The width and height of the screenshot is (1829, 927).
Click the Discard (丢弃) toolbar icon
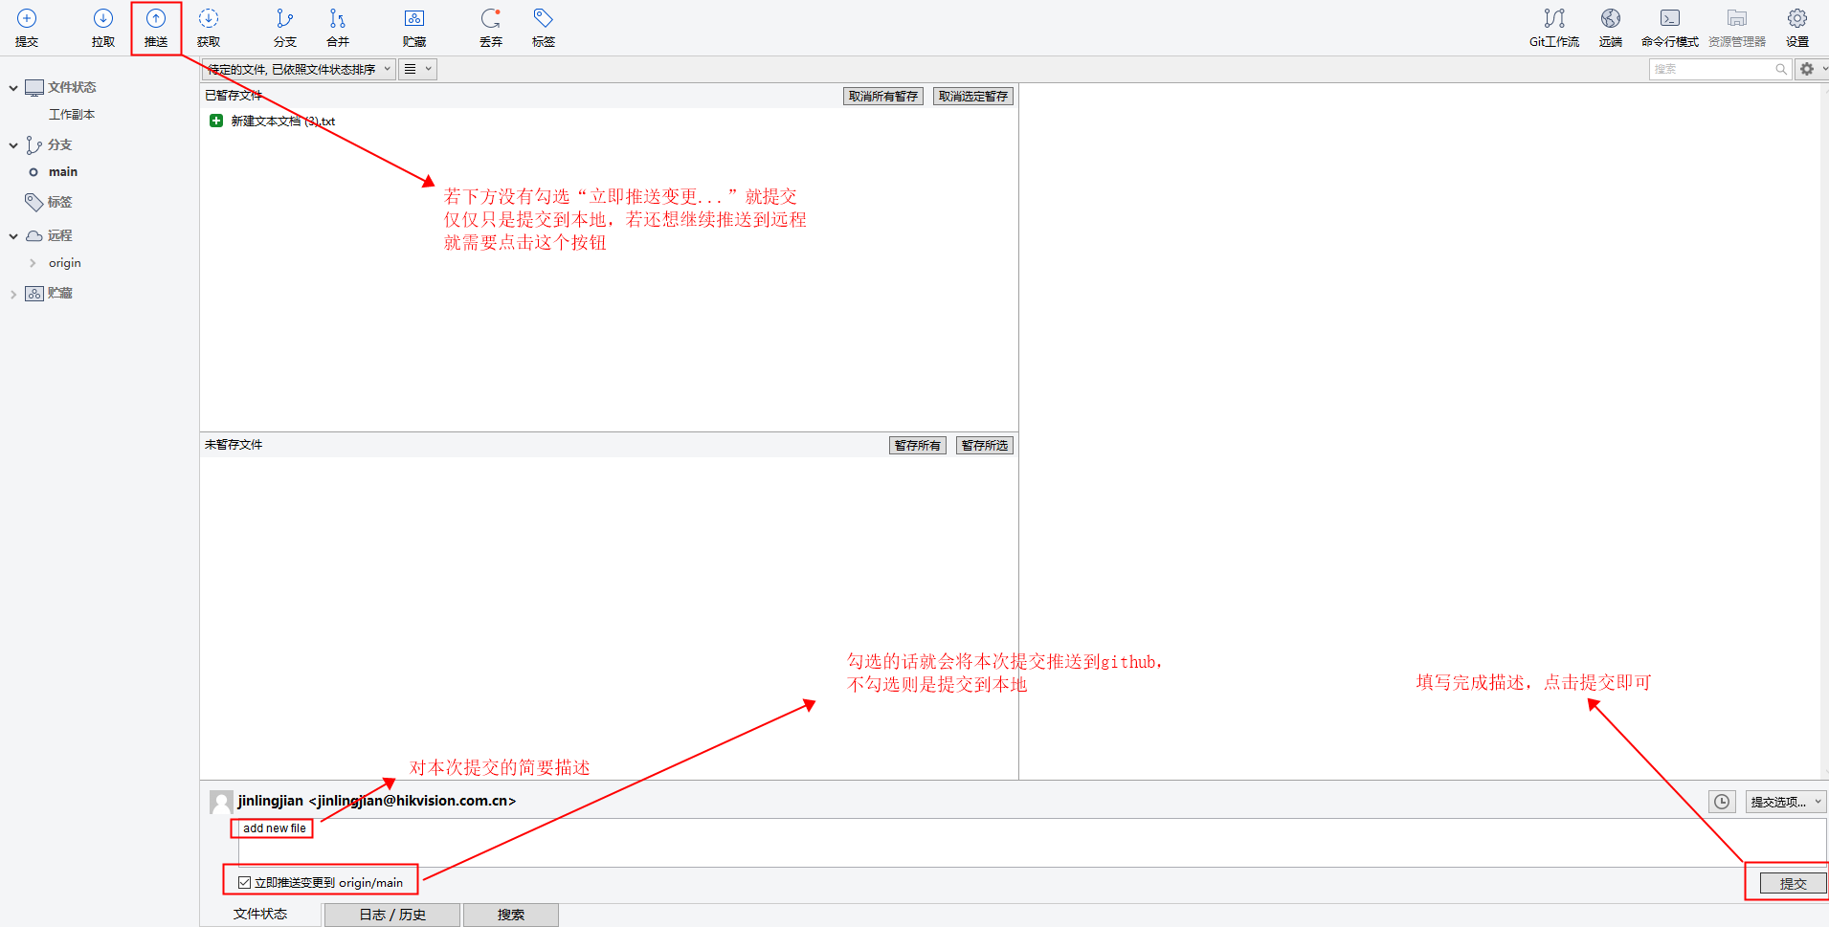pos(491,27)
